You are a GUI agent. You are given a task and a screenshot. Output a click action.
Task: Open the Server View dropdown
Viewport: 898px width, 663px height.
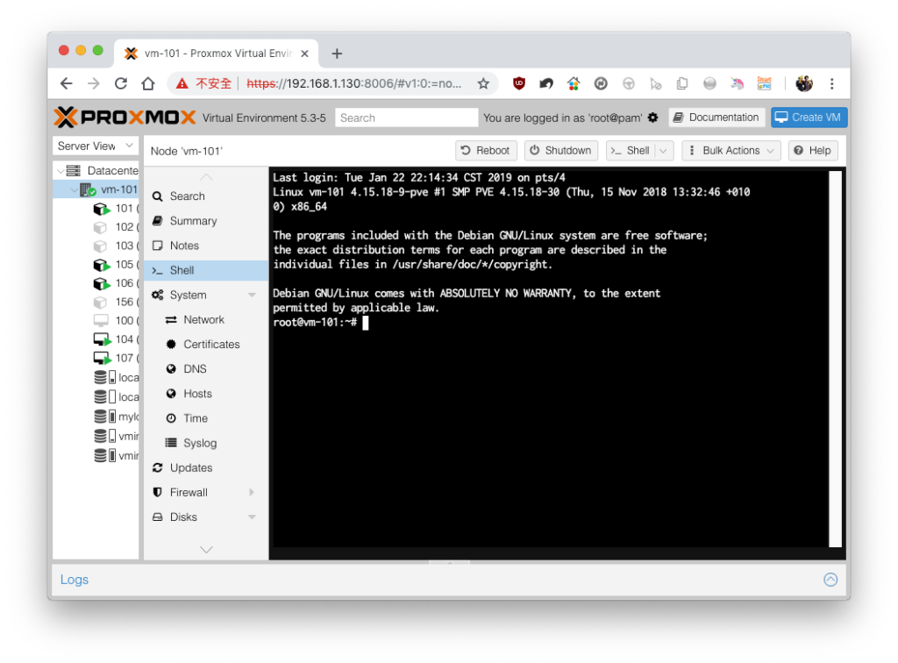click(96, 146)
